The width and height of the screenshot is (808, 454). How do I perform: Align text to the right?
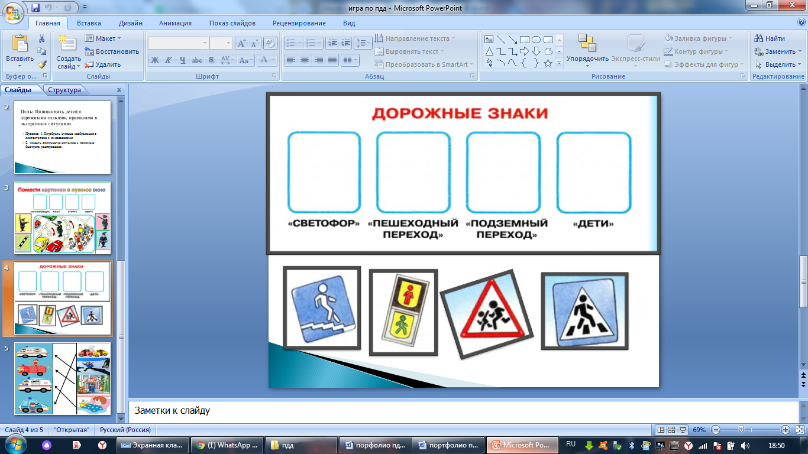319,60
